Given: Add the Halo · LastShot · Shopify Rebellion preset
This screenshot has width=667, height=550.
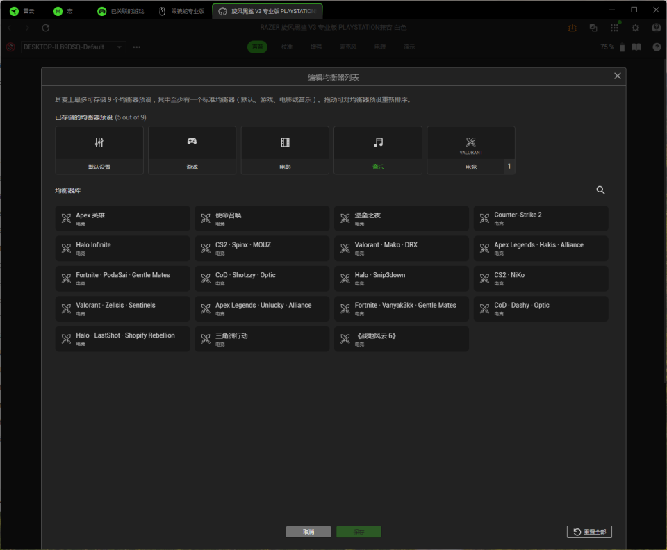Looking at the screenshot, I should [122, 339].
